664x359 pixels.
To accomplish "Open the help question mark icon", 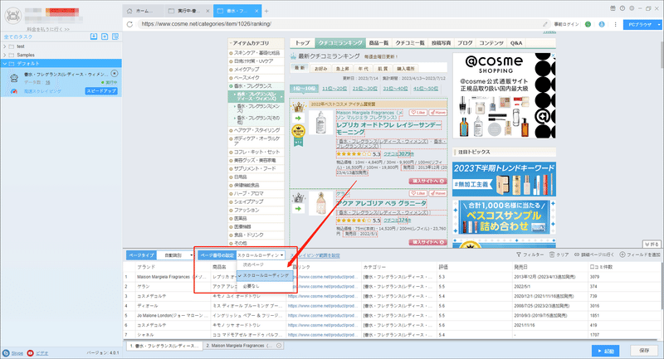I will [622, 8].
